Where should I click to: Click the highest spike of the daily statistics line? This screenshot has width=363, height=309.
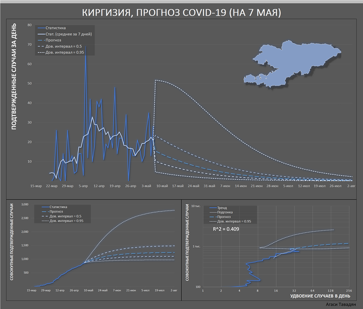(85, 46)
